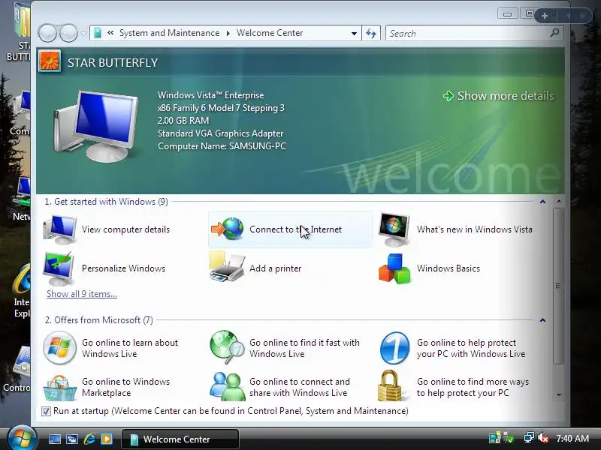Click the refresh button beside address bar
601x450 pixels.
click(371, 33)
